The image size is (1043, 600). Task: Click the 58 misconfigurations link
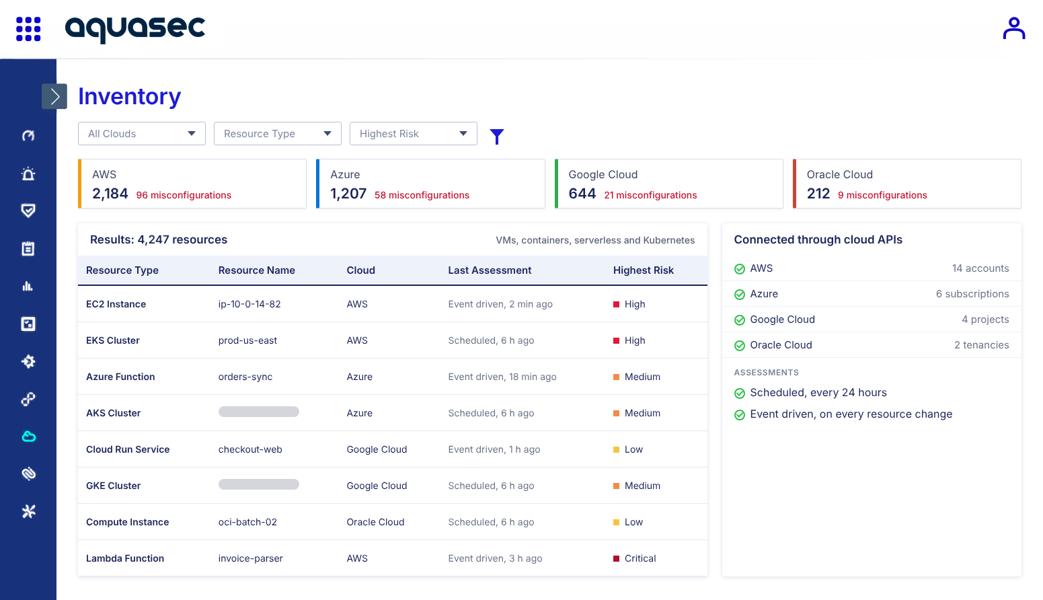tap(422, 195)
